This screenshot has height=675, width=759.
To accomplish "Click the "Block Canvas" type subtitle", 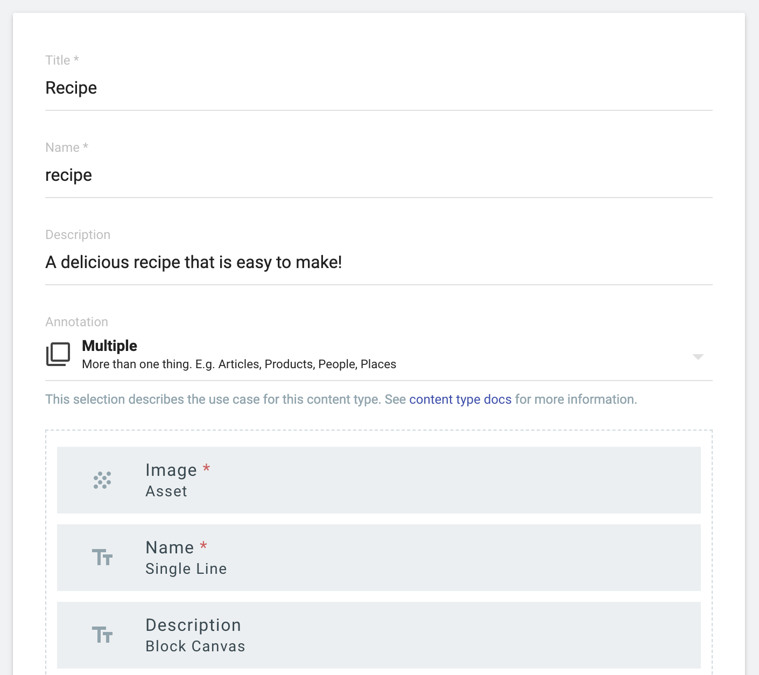I will 195,646.
